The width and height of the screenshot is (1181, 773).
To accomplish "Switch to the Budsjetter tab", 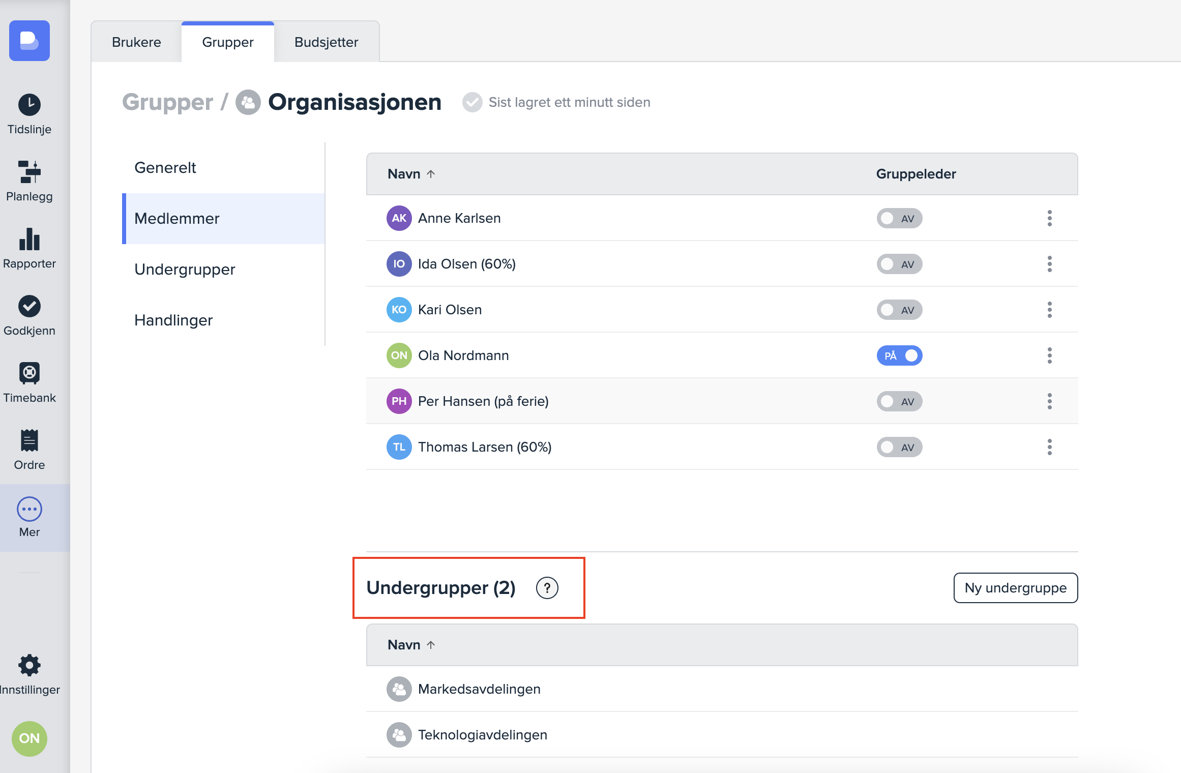I will 326,42.
